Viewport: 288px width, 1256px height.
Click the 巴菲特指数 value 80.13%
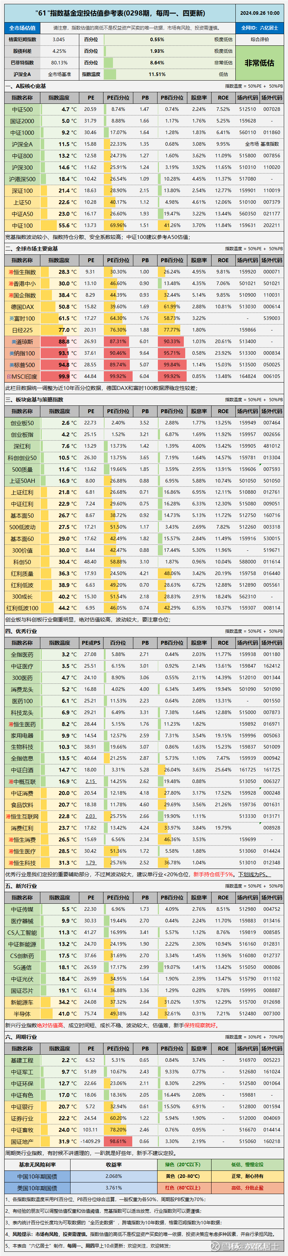tap(59, 63)
